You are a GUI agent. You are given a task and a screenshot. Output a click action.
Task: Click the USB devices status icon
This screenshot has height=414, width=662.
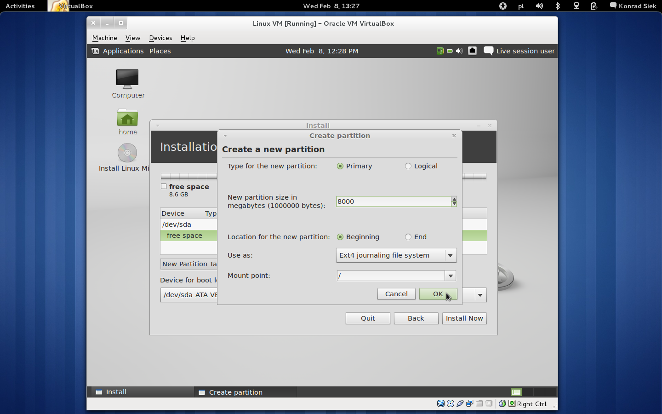coord(460,403)
